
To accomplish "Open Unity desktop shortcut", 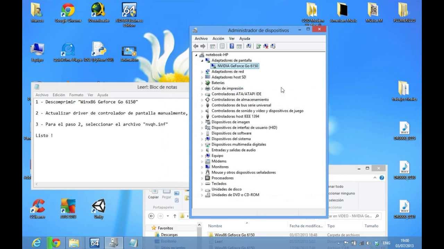I will point(99,209).
